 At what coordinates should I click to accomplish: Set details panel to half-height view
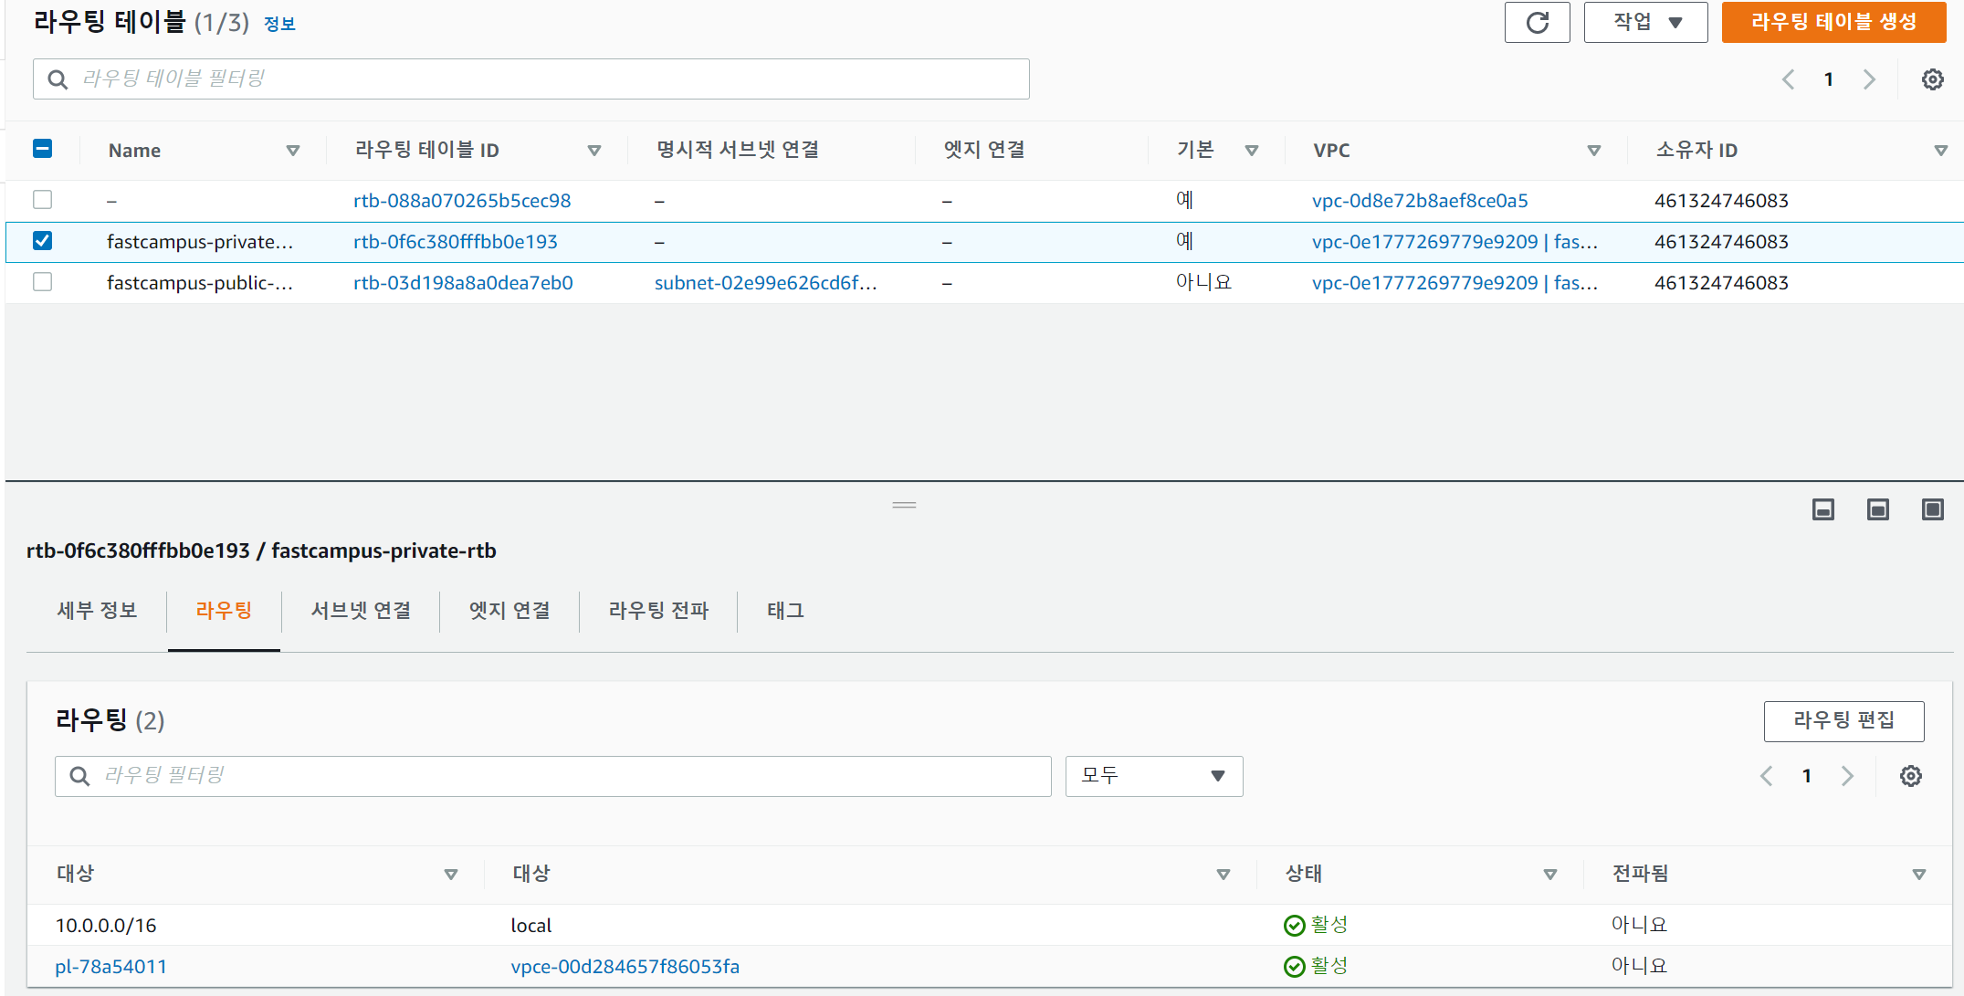click(1877, 509)
